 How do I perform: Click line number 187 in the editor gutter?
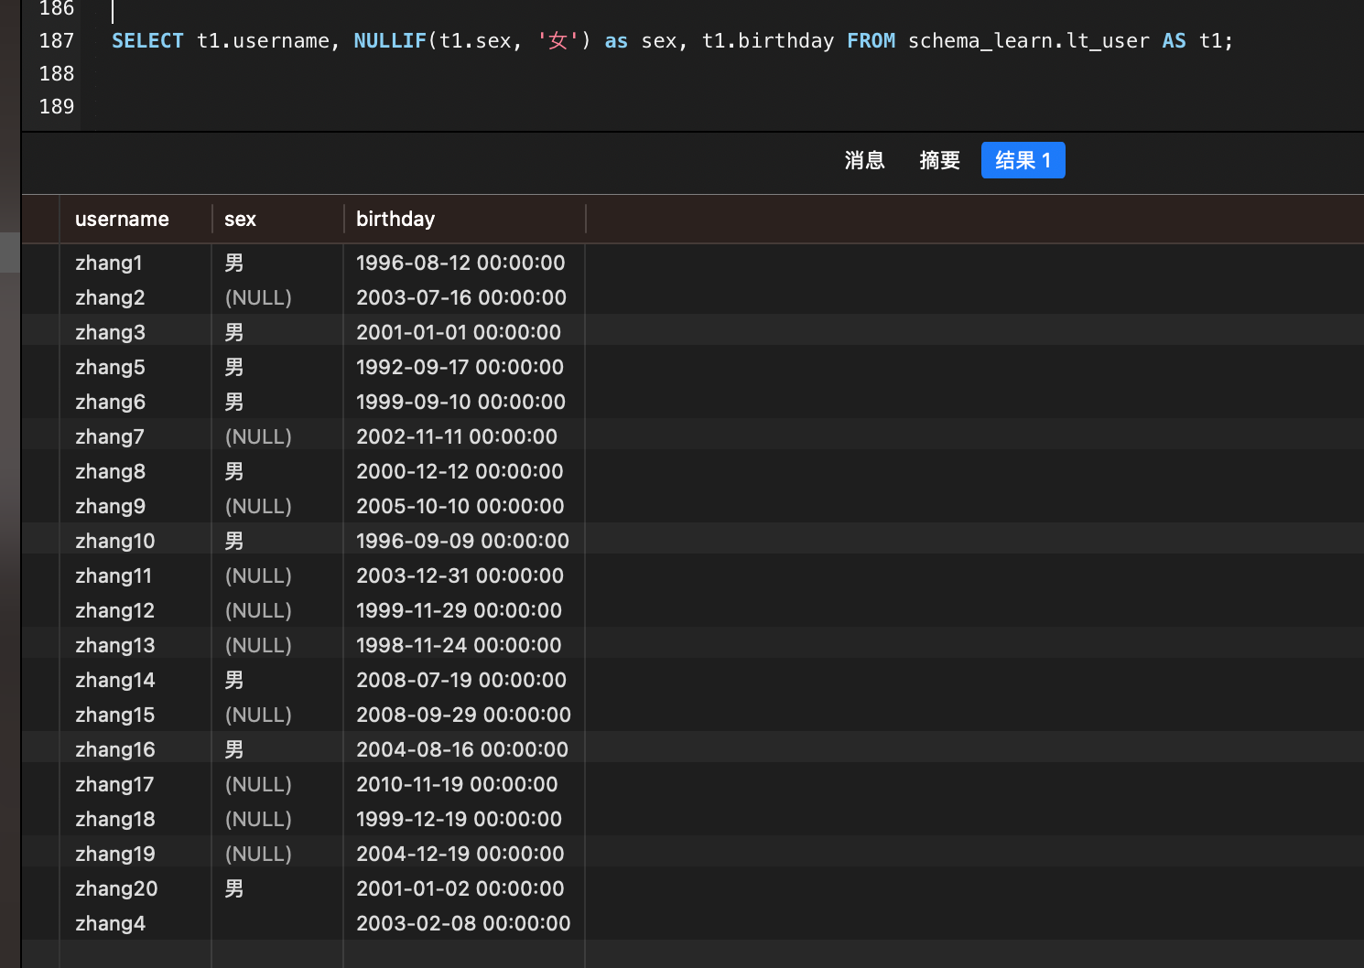pyautogui.click(x=57, y=41)
